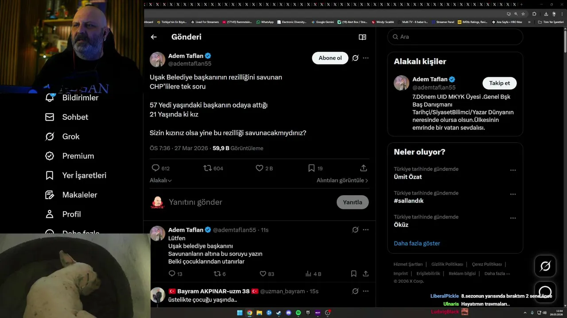Screen dimensions: 567x318
Task: Open Gizlilik Politikası footer link
Action: pyautogui.click(x=447, y=264)
